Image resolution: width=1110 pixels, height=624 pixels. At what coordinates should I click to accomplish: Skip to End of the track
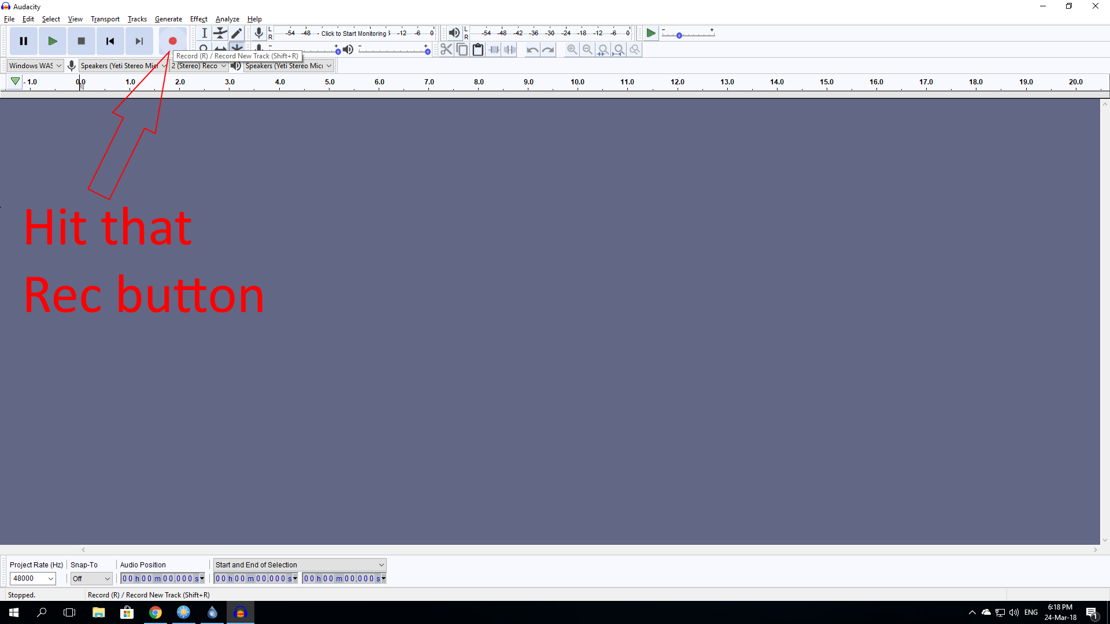(139, 41)
